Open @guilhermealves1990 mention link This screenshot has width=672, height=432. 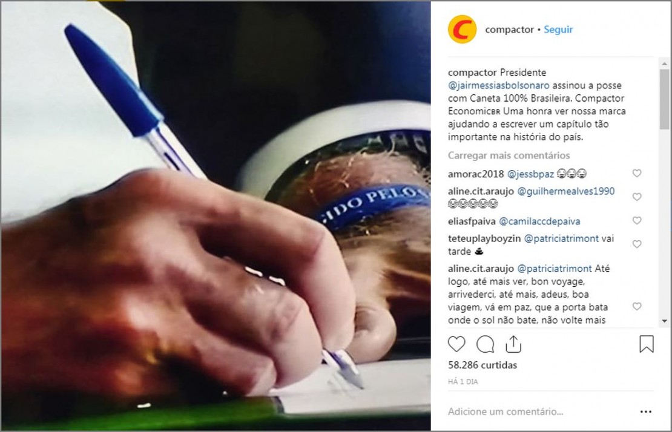point(565,191)
